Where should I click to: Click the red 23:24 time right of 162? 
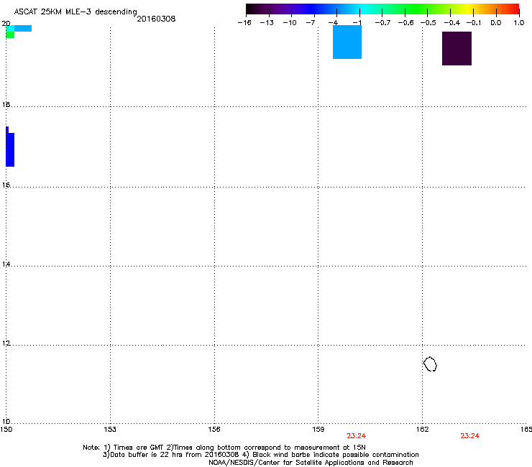point(470,436)
